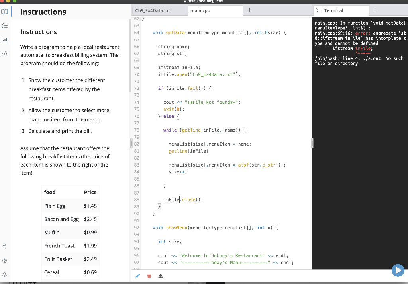The width and height of the screenshot is (408, 284).
Task: Click the red trash delete icon
Action: 149,275
